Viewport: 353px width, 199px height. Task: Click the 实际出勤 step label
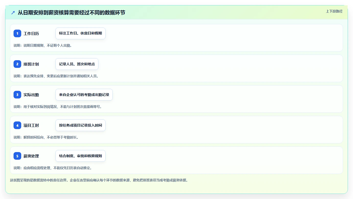[x=31, y=95]
